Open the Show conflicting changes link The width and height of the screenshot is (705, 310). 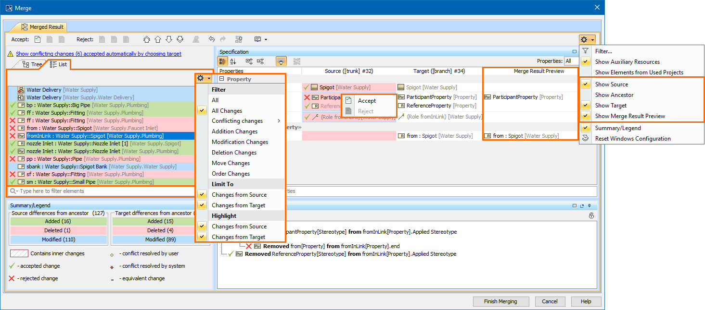pos(98,54)
